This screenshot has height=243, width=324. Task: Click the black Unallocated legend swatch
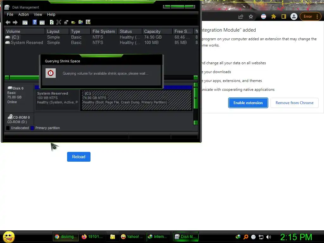coord(8,128)
